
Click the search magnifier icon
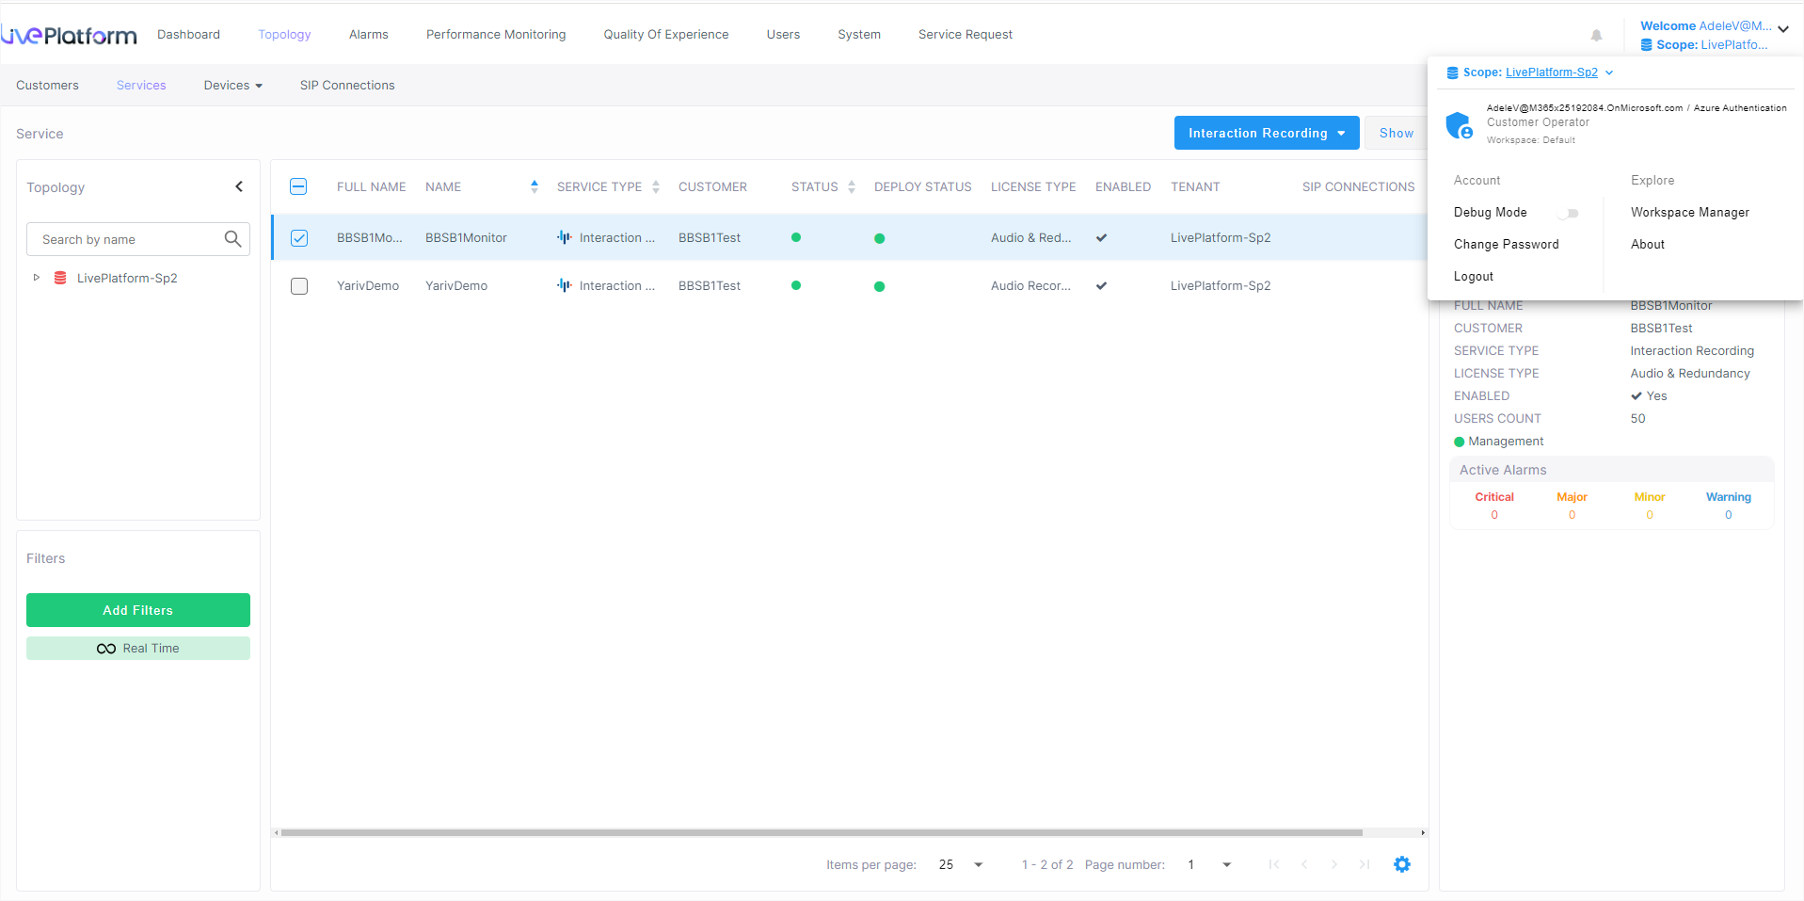pyautogui.click(x=232, y=239)
